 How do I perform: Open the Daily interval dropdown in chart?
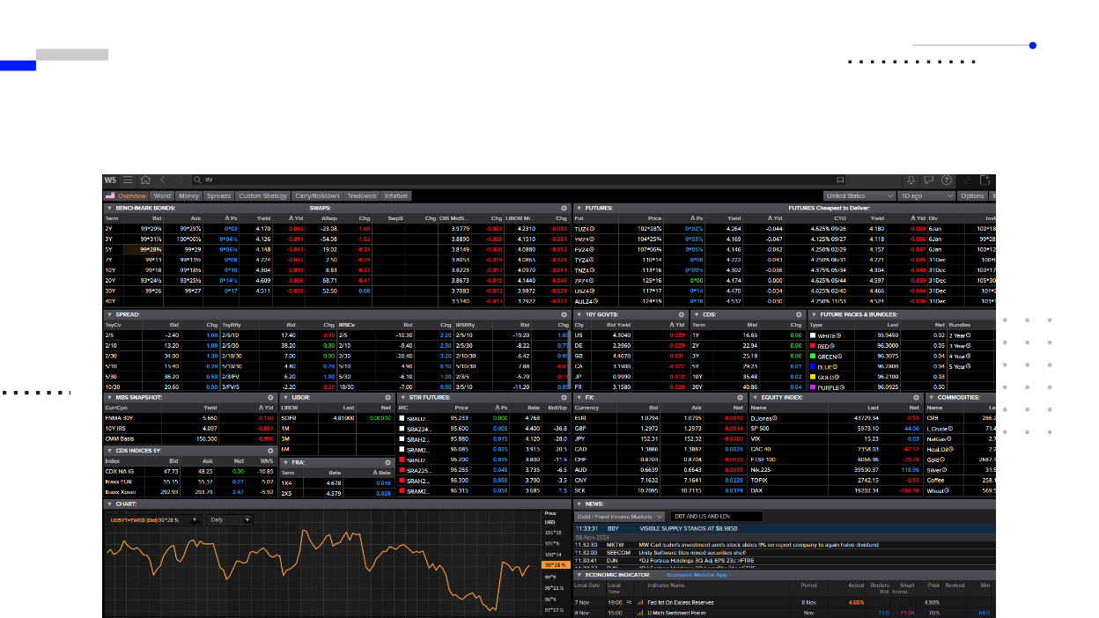click(229, 520)
